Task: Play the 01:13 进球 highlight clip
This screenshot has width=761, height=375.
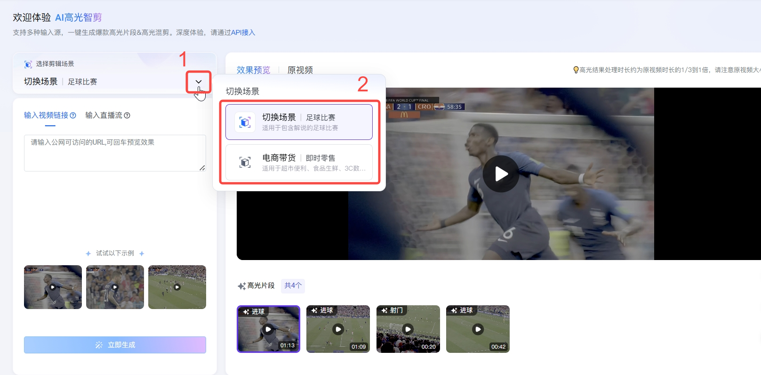Action: (268, 329)
